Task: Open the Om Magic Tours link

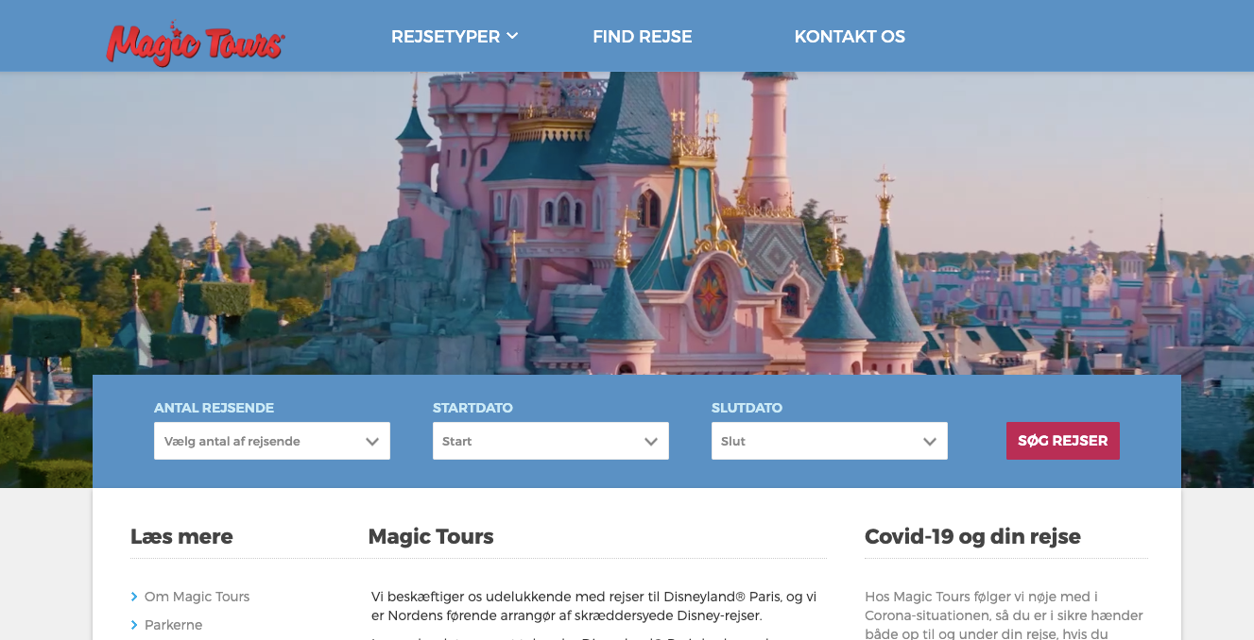Action: pos(197,597)
